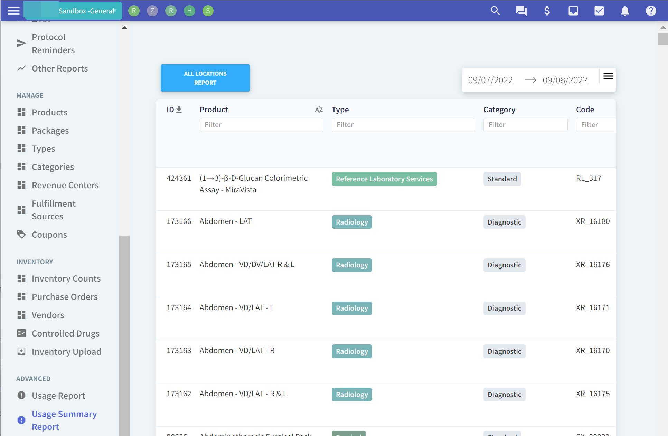
Task: Select Abdomen - VD/LAT - R & L row
Action: 386,405
